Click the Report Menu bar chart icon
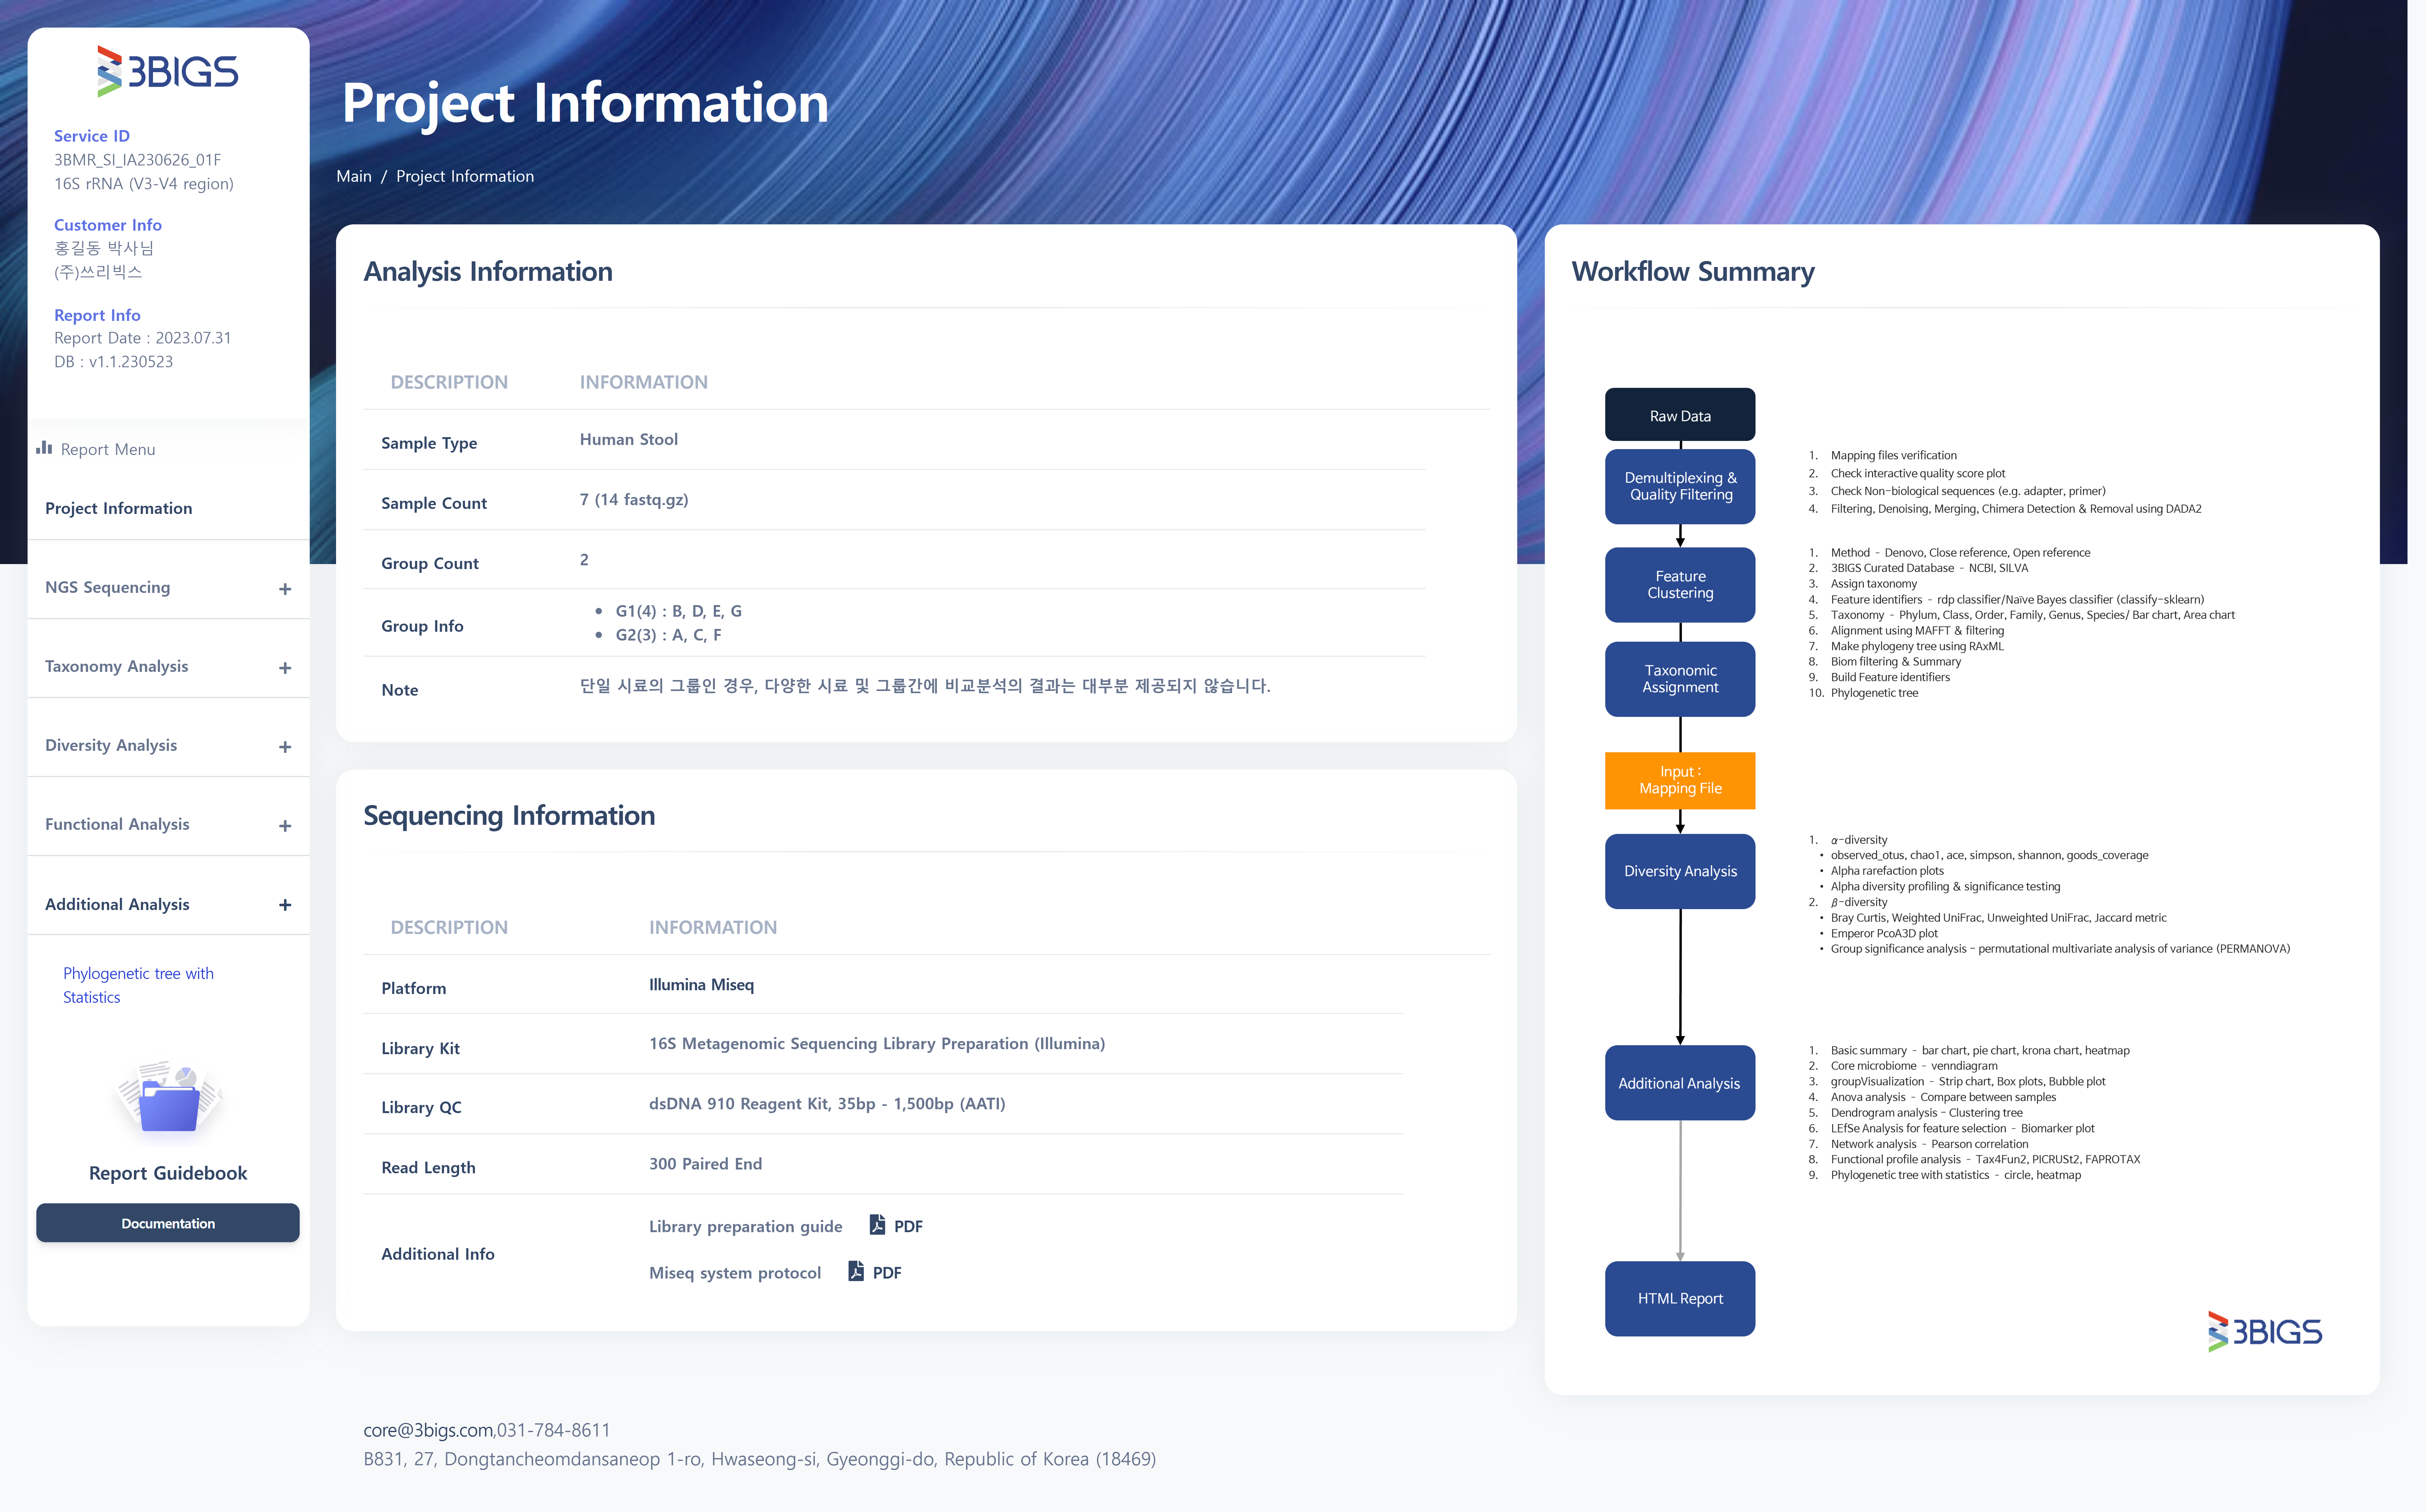Viewport: 2426px width, 1512px height. click(44, 448)
